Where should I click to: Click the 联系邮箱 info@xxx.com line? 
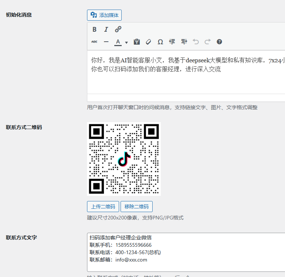point(118,260)
